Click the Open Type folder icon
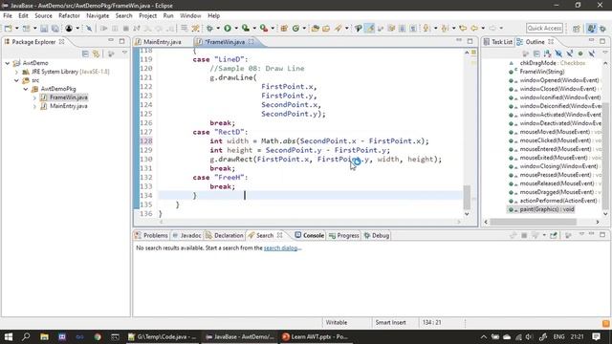This screenshot has width=612, height=344. pyautogui.click(x=315, y=28)
